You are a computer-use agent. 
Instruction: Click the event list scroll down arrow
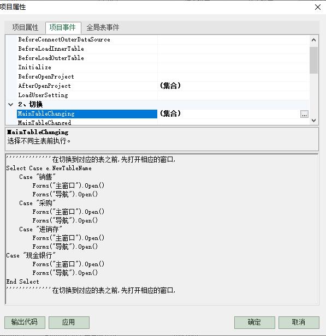pyautogui.click(x=313, y=121)
